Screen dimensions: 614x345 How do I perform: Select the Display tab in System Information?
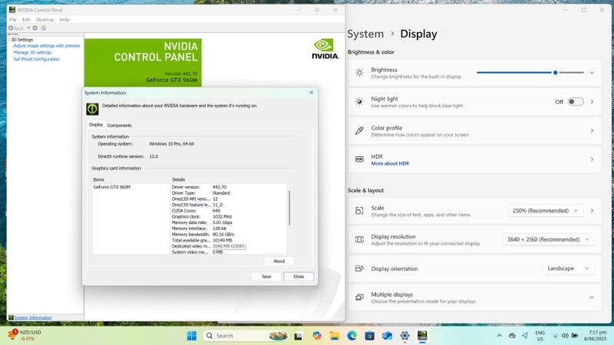(x=96, y=125)
